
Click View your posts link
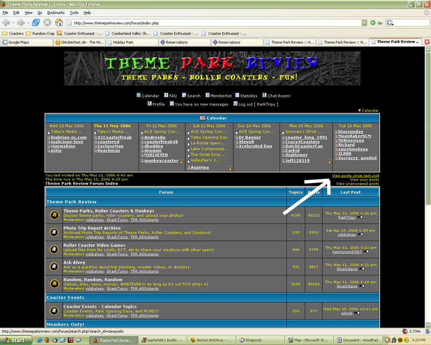365,180
